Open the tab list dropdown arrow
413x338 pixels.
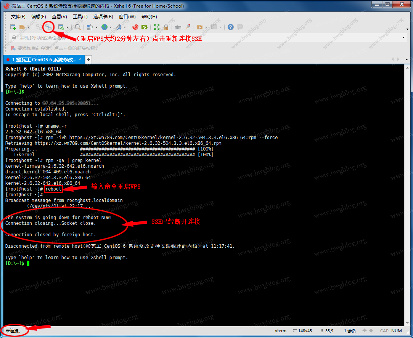[x=407, y=59]
